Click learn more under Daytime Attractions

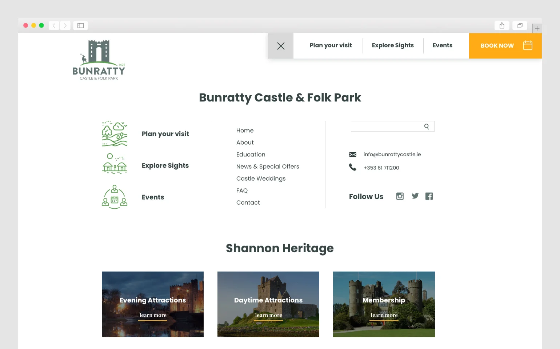(268, 315)
